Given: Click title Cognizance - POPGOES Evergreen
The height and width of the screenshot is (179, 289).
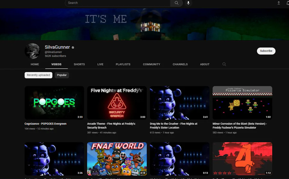Looking at the screenshot, I should tap(45, 124).
